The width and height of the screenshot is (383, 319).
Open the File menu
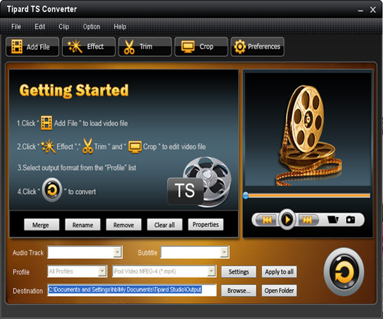(16, 27)
